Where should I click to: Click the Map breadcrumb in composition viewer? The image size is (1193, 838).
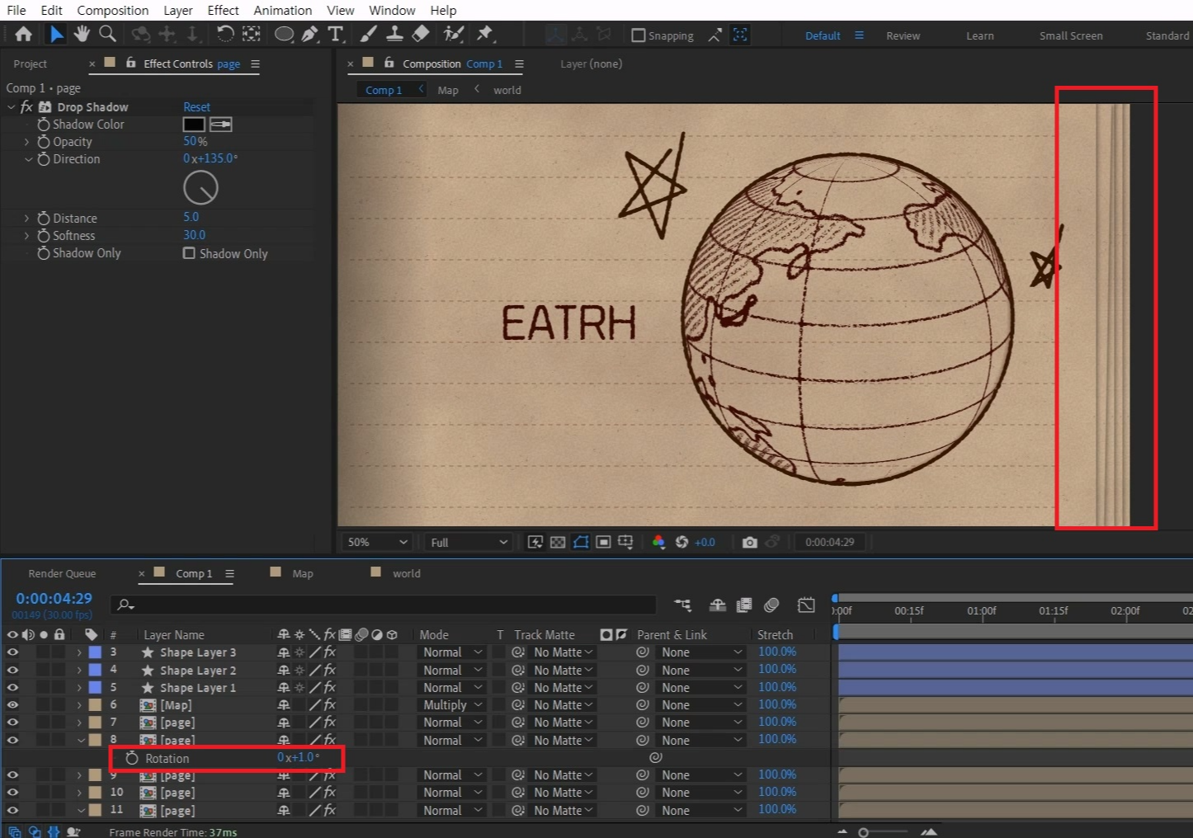pos(448,90)
